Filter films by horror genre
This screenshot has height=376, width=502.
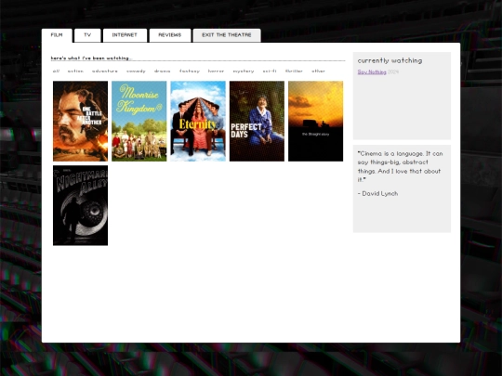tap(216, 71)
